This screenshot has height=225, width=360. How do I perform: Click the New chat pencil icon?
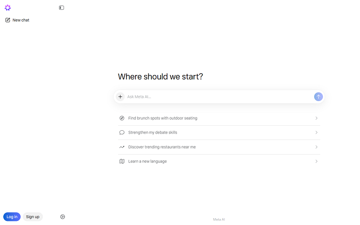(8, 20)
